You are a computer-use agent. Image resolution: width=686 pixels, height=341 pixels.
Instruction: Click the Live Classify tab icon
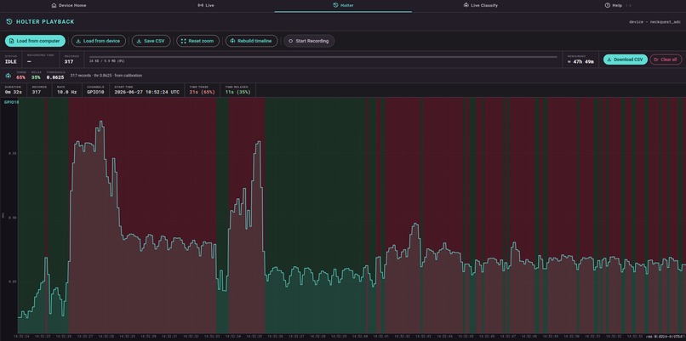[x=466, y=6]
